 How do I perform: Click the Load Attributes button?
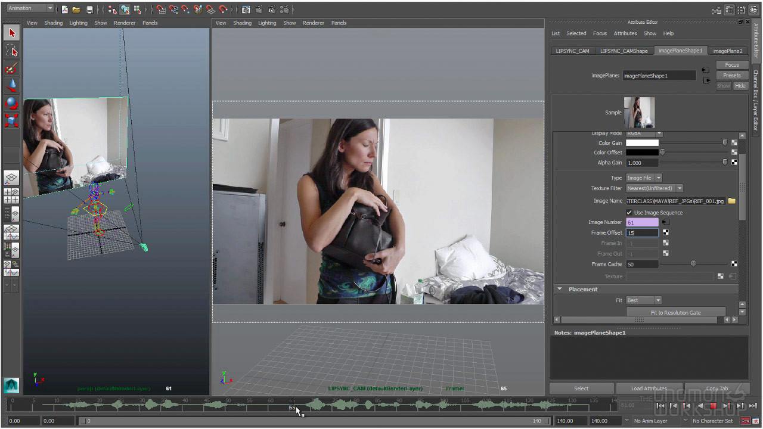click(649, 388)
